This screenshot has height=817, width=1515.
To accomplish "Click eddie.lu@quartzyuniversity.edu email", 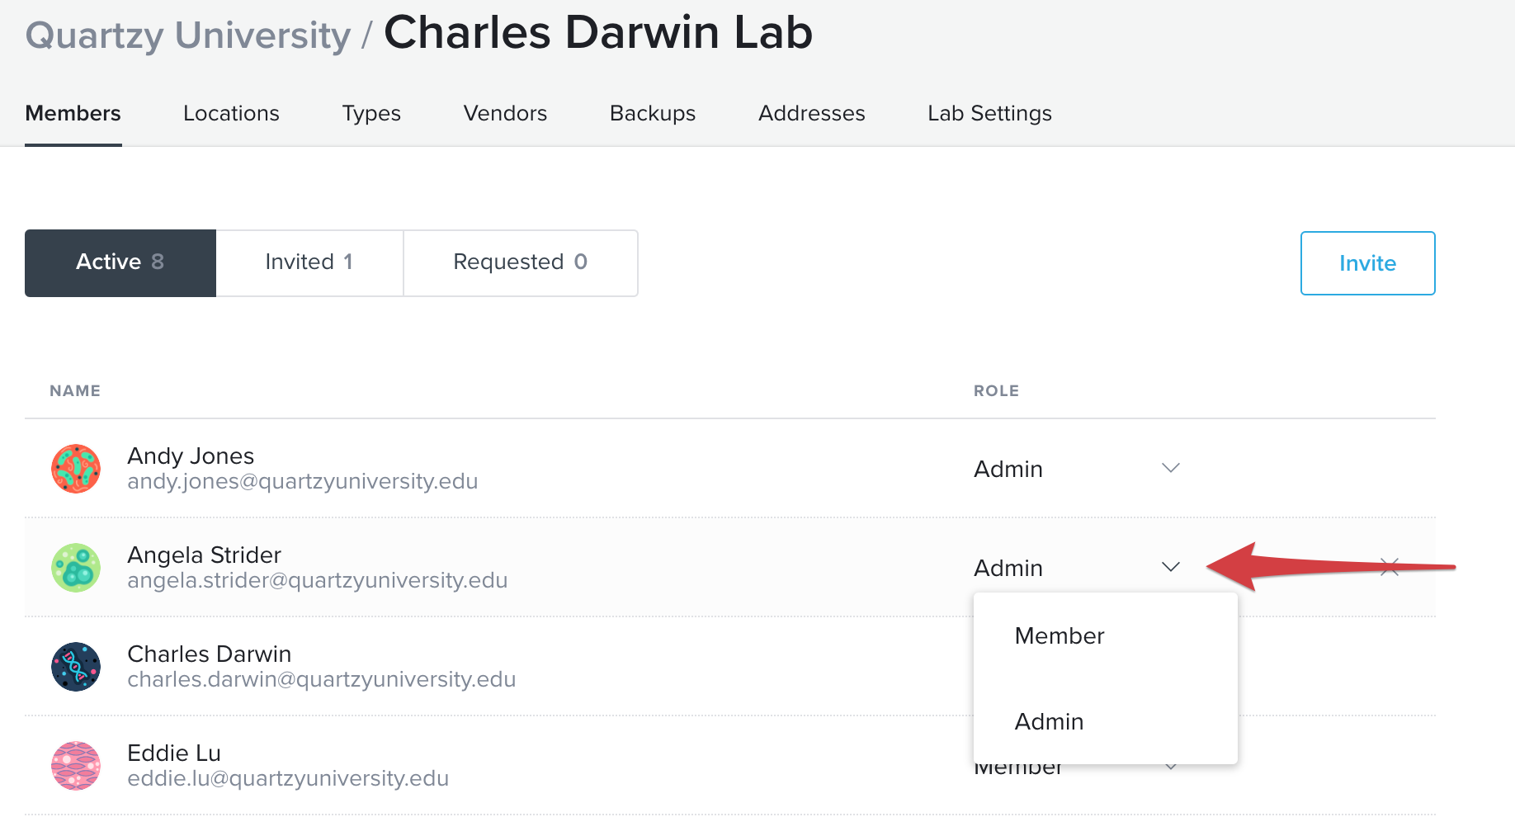I will point(288,778).
